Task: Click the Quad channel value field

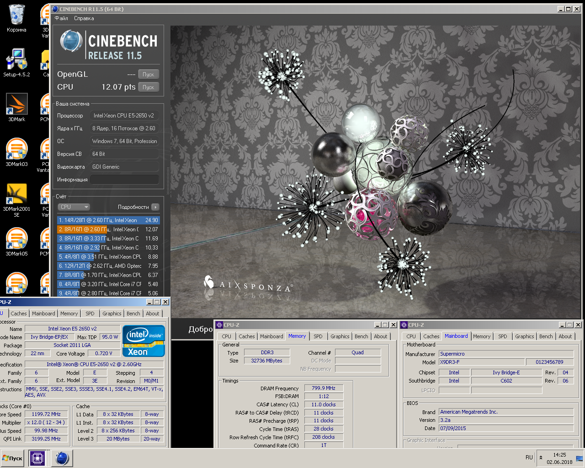Action: (358, 352)
